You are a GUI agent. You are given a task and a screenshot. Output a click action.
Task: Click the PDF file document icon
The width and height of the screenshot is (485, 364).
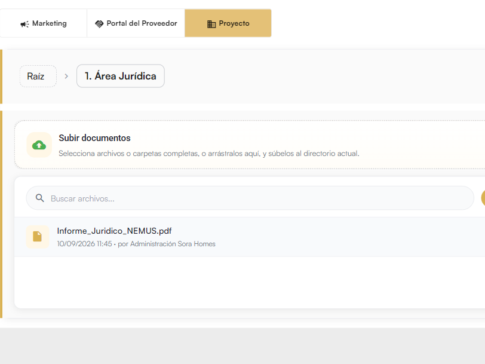[38, 237]
